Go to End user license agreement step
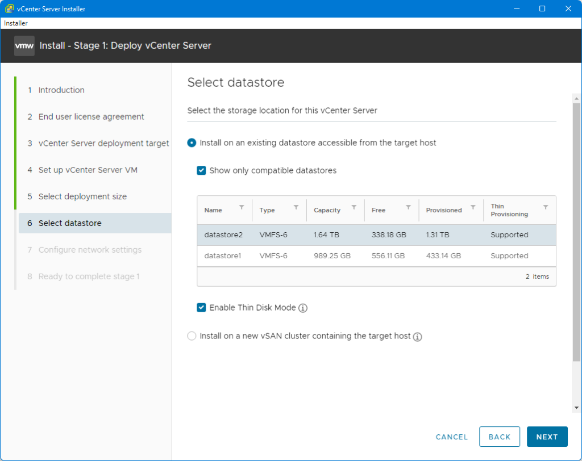 point(91,117)
